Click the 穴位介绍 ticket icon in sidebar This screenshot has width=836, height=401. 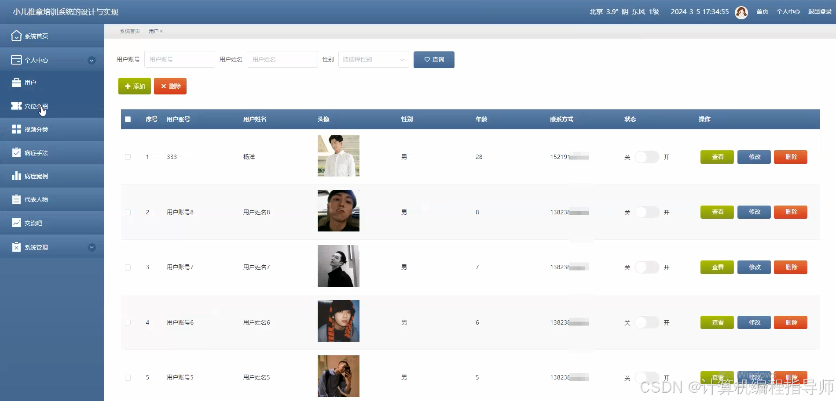16,106
